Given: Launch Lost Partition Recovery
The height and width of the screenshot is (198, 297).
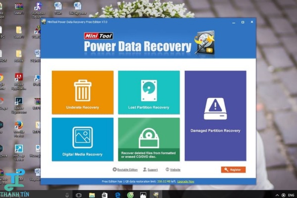Looking at the screenshot, I should click(x=148, y=92).
